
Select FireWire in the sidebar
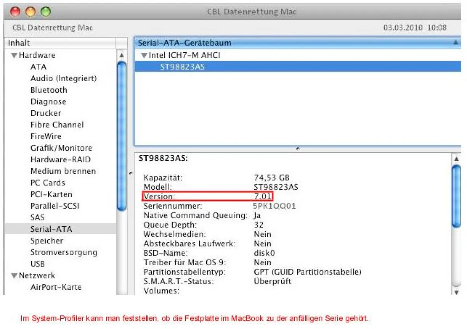46,136
